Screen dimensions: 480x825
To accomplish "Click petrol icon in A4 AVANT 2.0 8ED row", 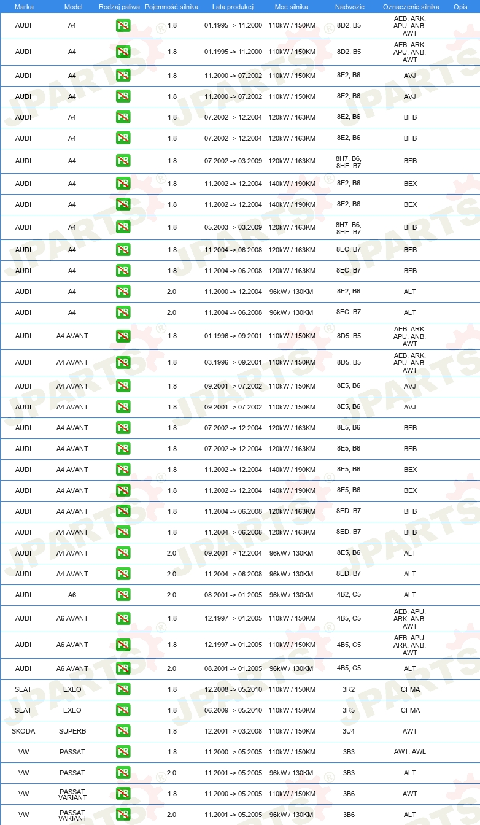I will pos(123,574).
